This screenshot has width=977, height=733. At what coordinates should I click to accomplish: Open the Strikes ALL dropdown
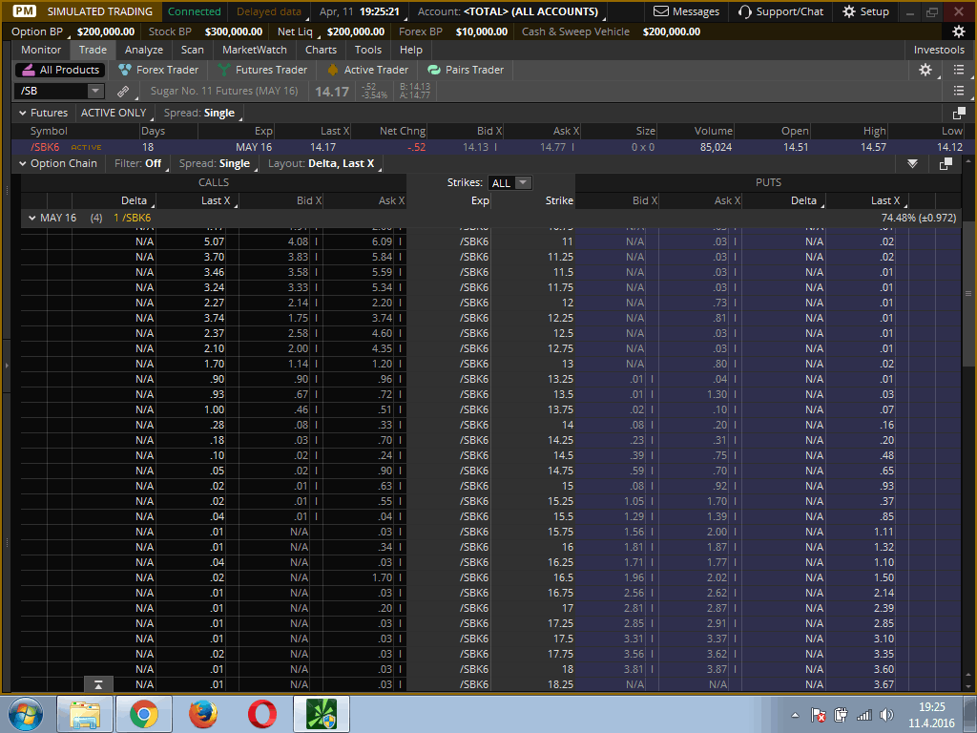tap(509, 182)
